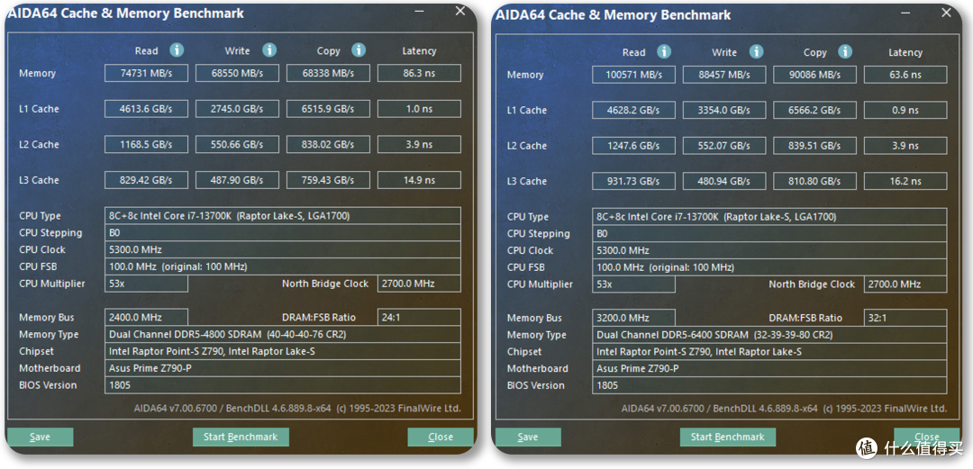Viewport: 973px width, 469px height.
Task: Select L3 cache write 480.94 GB/s
Action: 724,181
